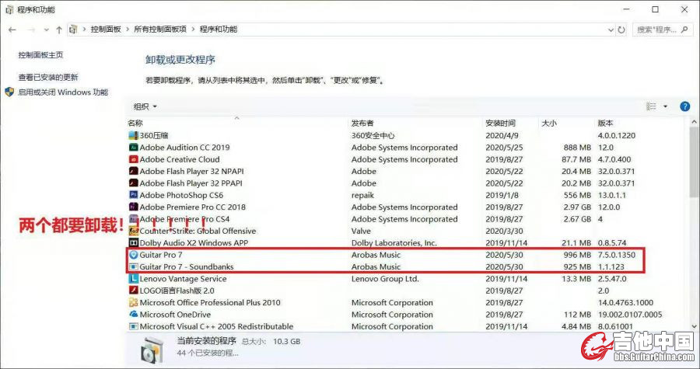Screen dimensions: 700x369
Task: Select the Guitar Pro 7 - Soundbanks icon
Action: [x=133, y=267]
